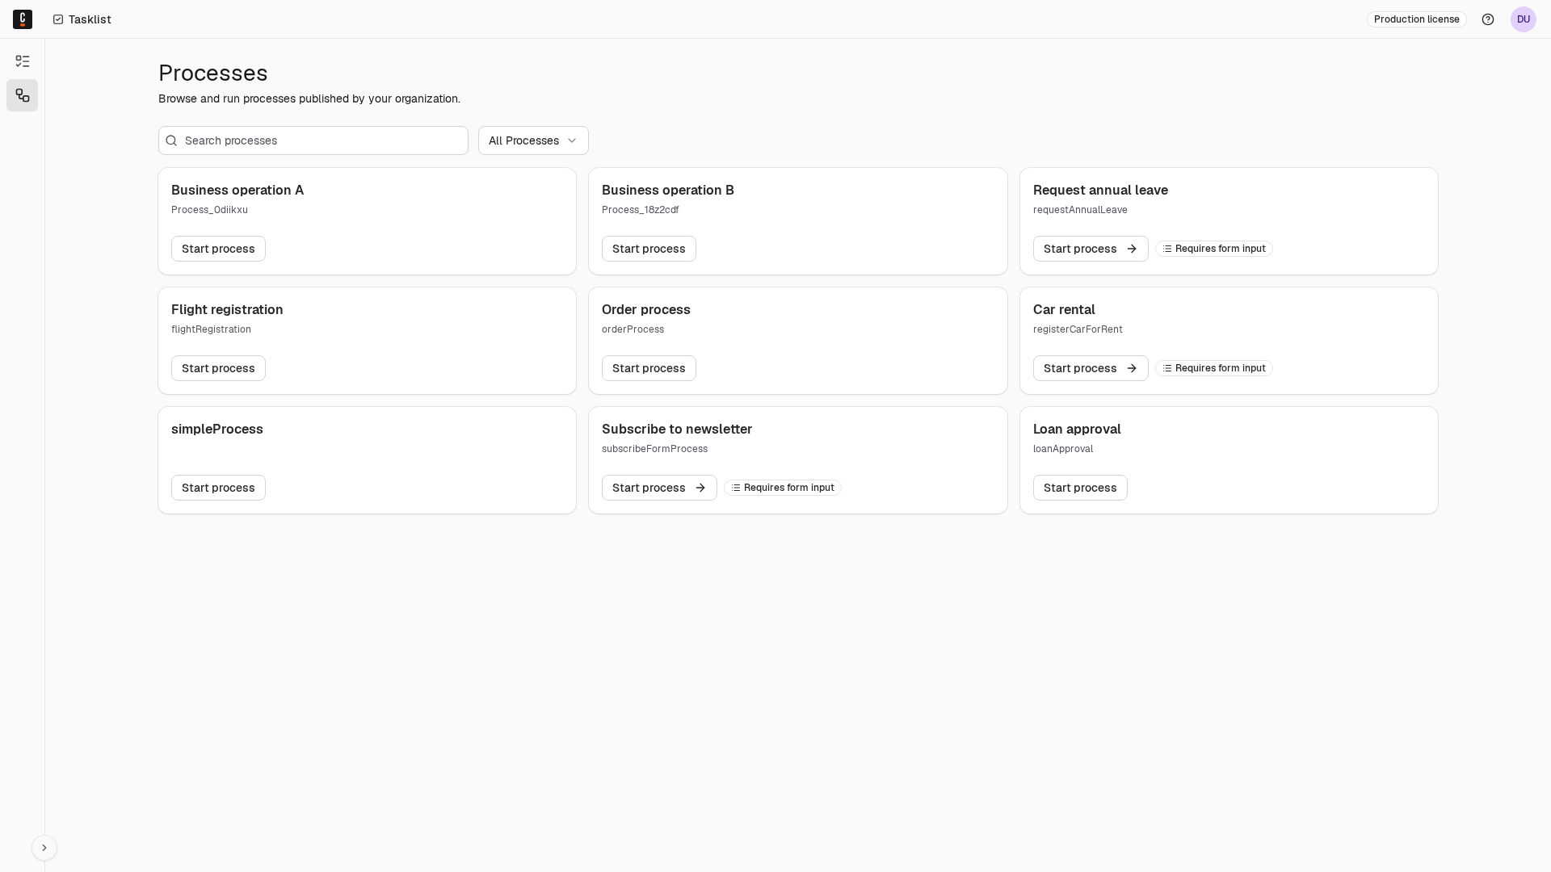This screenshot has height=872, width=1551.
Task: Click the Business operation A title
Action: pyautogui.click(x=237, y=191)
